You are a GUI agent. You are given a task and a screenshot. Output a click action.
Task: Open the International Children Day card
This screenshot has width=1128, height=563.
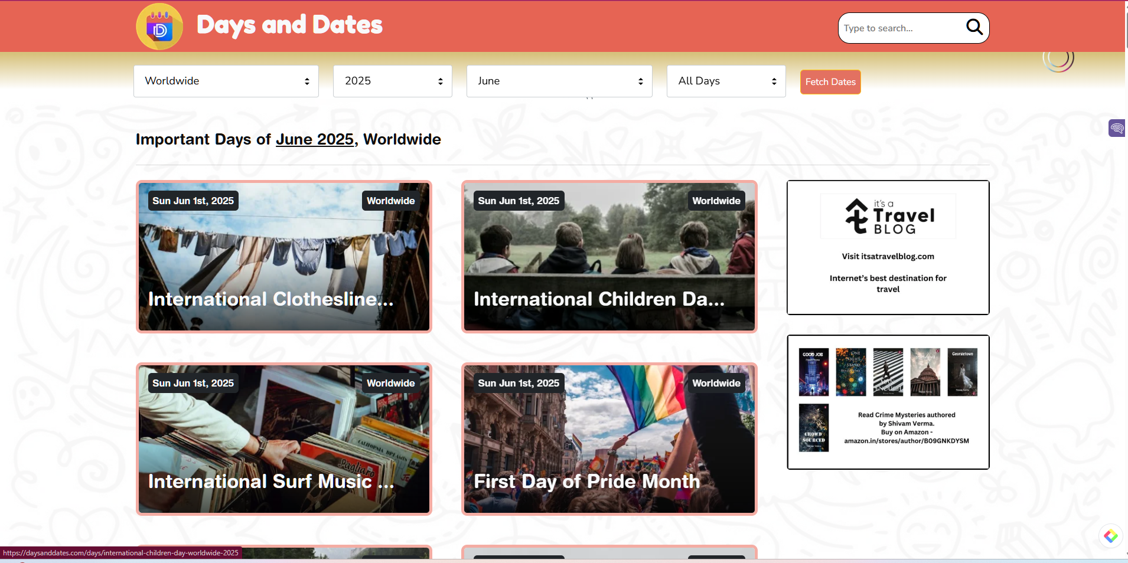[x=609, y=257]
